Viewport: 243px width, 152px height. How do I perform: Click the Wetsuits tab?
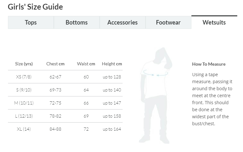tap(214, 23)
